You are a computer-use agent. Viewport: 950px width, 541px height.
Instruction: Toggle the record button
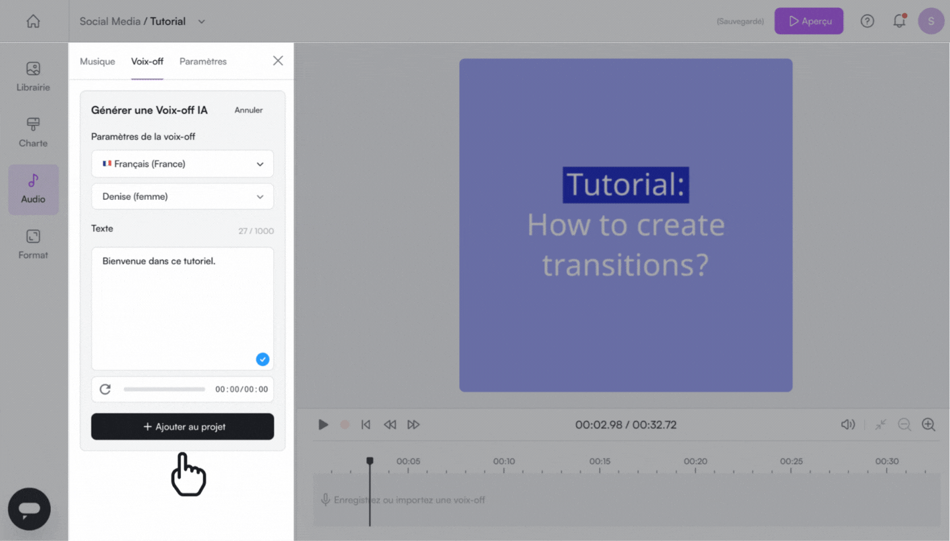[x=344, y=425]
